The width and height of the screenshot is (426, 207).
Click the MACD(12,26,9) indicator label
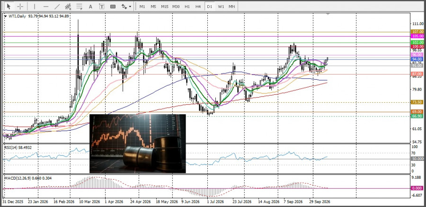click(28, 178)
